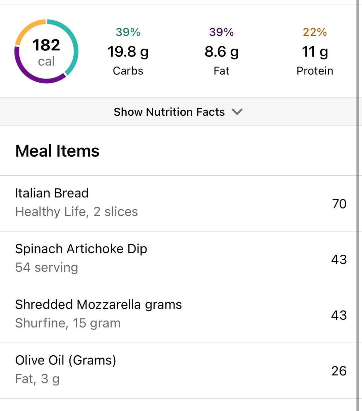Open the Italian Bread meal item
Screen dimensions: 362x411
click(178, 203)
